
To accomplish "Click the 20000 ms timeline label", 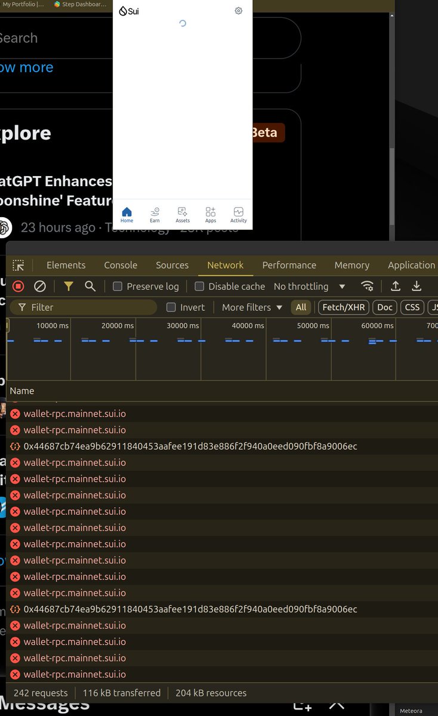I will coord(118,326).
